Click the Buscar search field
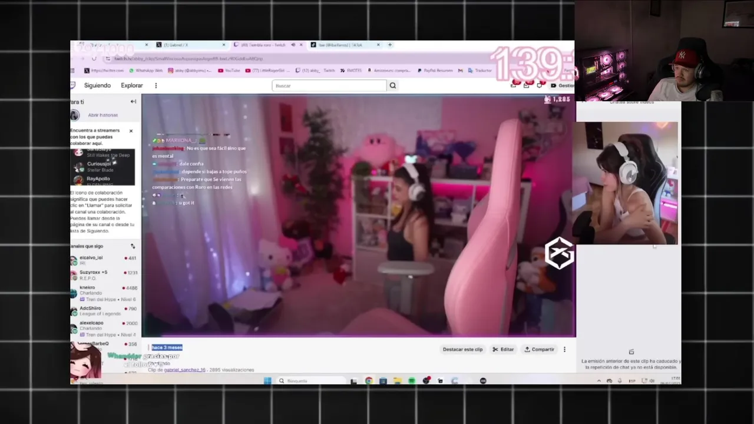Screen dimensions: 754x424 (x=329, y=85)
